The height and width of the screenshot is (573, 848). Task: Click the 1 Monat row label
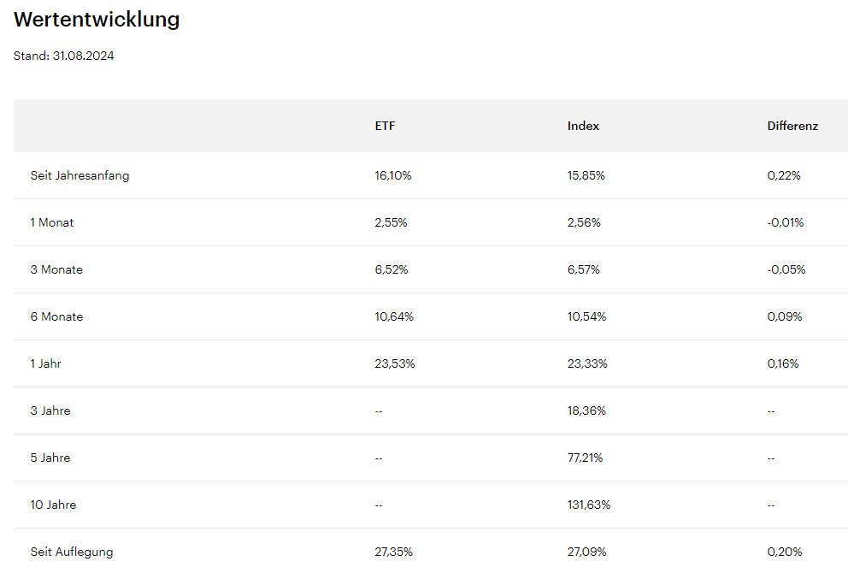pos(52,222)
